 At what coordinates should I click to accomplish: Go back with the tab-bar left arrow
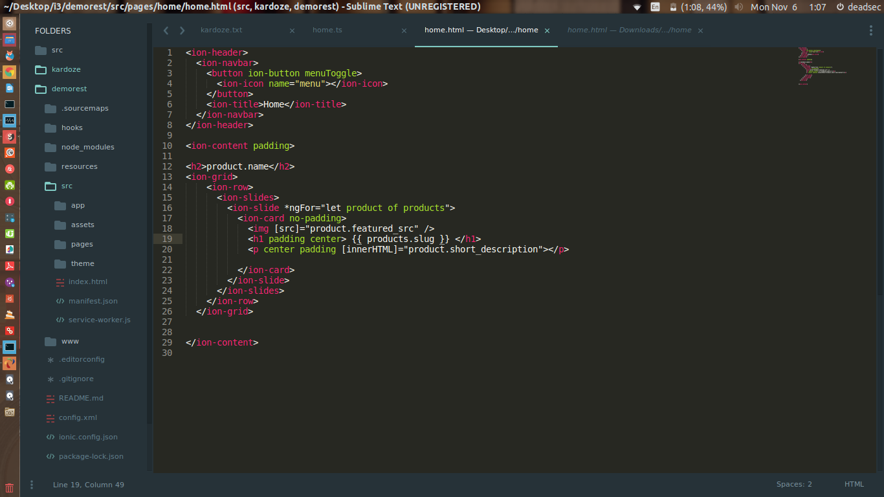[x=166, y=30]
